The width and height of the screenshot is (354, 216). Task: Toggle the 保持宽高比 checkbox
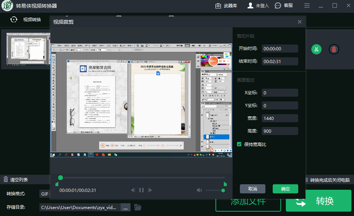[x=239, y=144]
